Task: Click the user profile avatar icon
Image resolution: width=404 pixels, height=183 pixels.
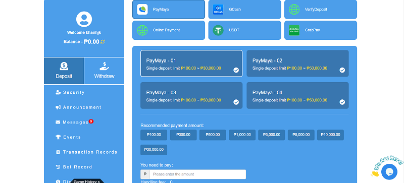Action: [84, 19]
